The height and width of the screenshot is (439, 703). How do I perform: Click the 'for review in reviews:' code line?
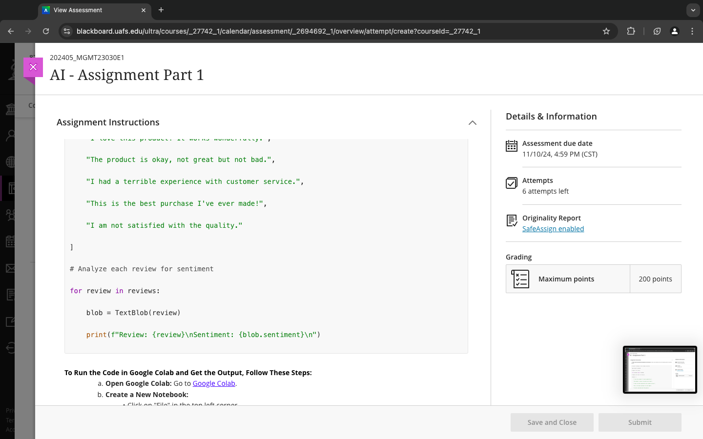pyautogui.click(x=115, y=291)
